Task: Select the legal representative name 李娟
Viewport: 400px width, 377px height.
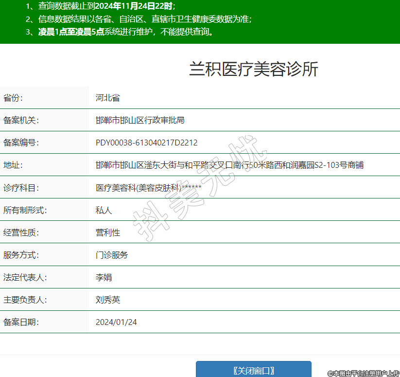Action: click(x=104, y=277)
